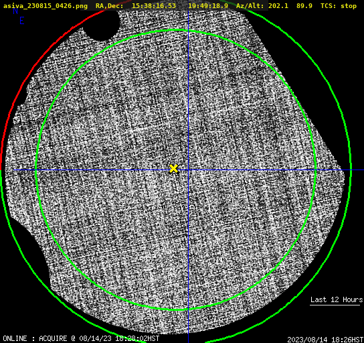The width and height of the screenshot is (364, 343).
Task: Click the blue E compass letter
Action: (x=22, y=21)
